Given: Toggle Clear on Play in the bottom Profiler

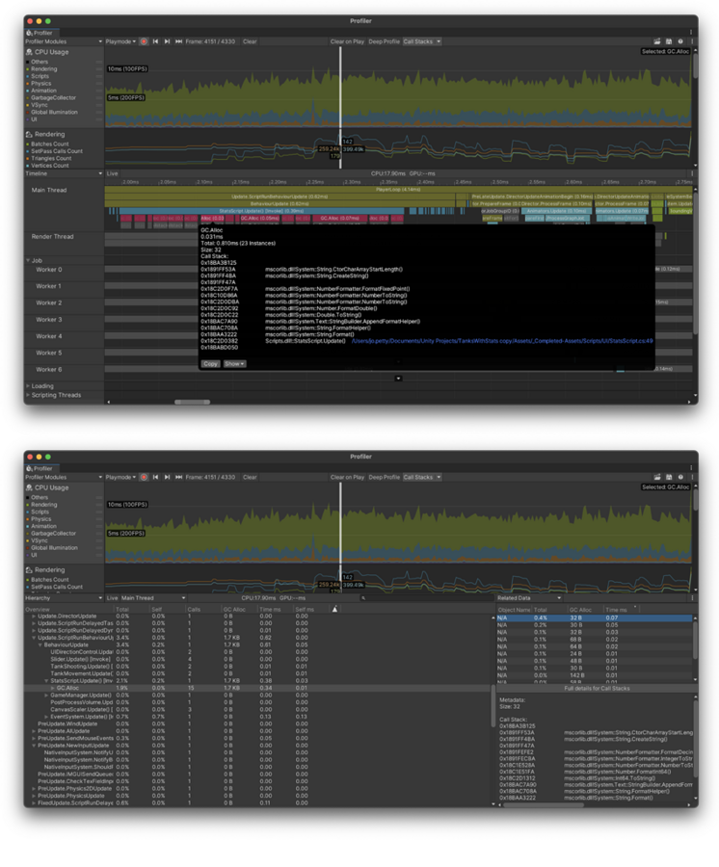Looking at the screenshot, I should point(346,477).
